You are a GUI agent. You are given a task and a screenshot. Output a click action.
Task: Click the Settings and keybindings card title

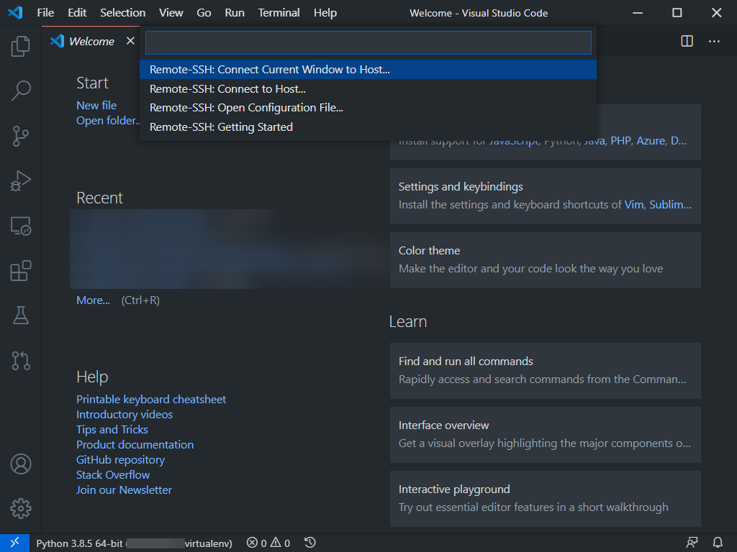(x=461, y=187)
